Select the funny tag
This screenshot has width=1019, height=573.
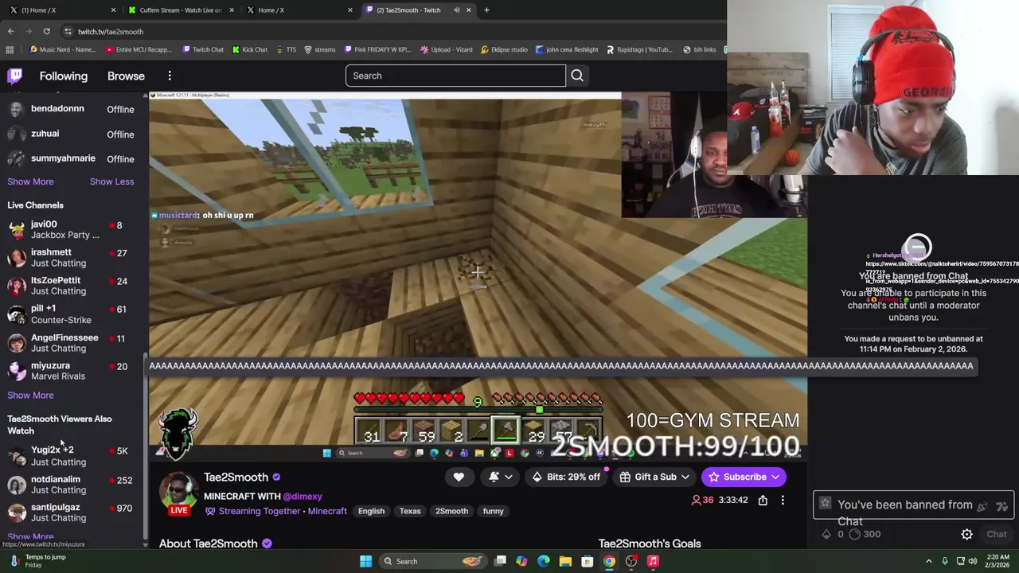tap(493, 511)
